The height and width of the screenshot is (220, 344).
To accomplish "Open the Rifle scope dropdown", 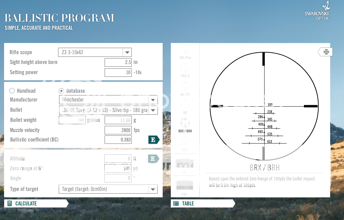I will pyautogui.click(x=127, y=52).
